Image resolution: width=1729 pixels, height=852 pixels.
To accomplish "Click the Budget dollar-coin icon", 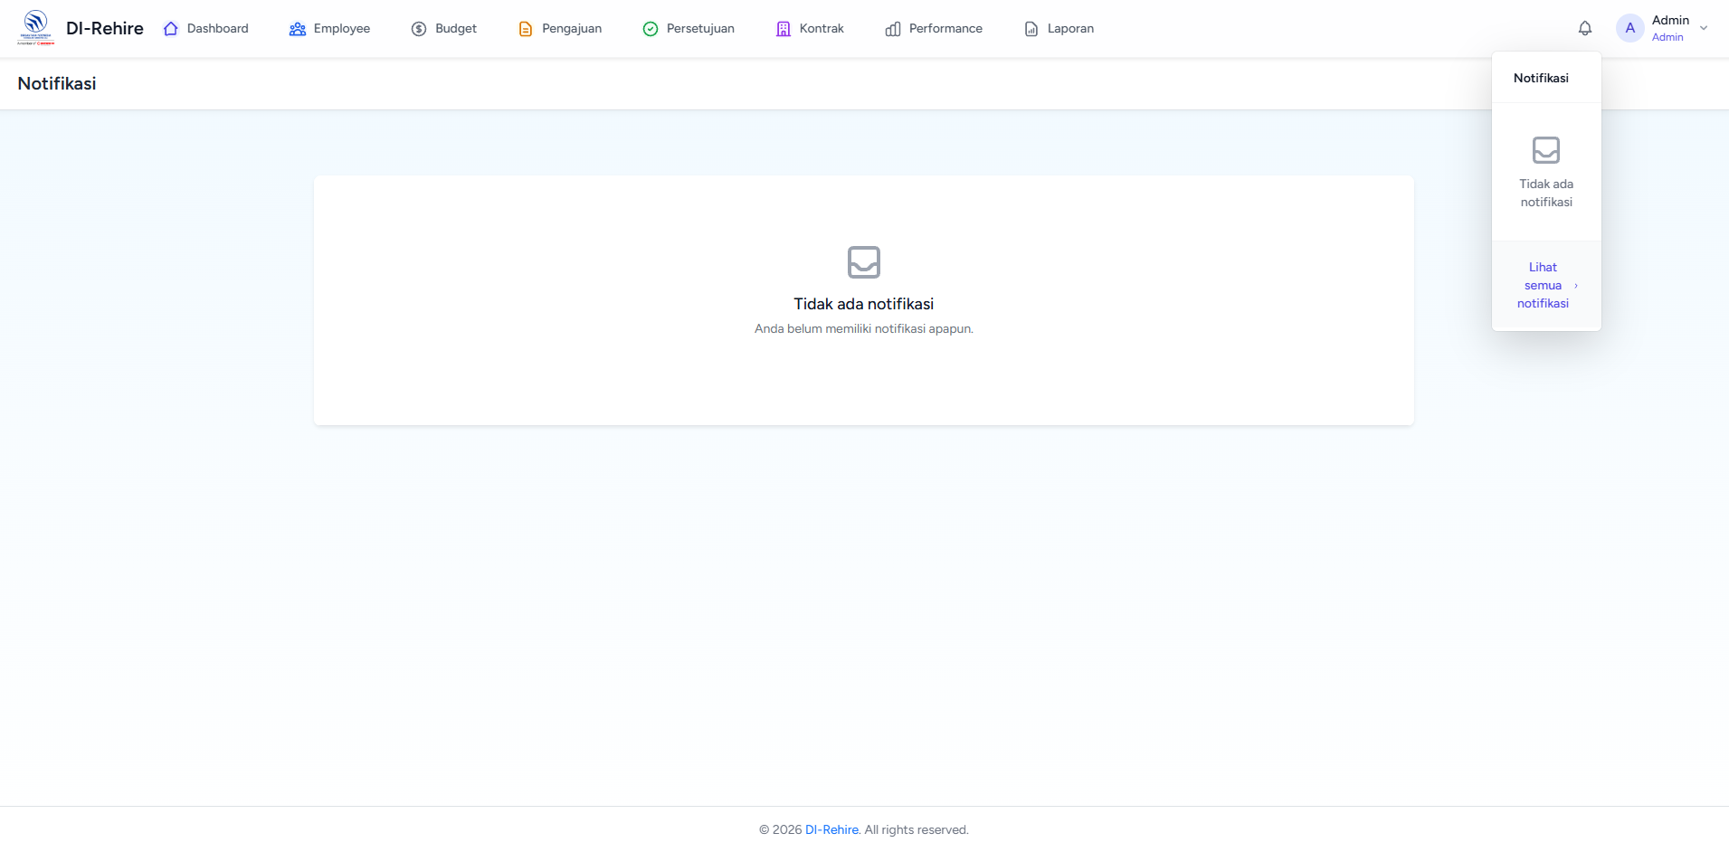I will tap(419, 29).
